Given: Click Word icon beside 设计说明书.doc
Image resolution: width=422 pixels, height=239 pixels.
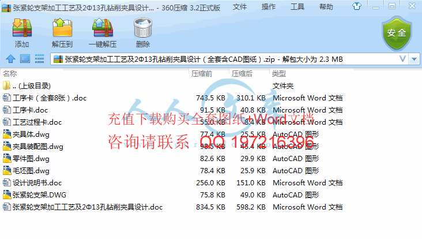Looking at the screenshot, I should click(x=7, y=182).
